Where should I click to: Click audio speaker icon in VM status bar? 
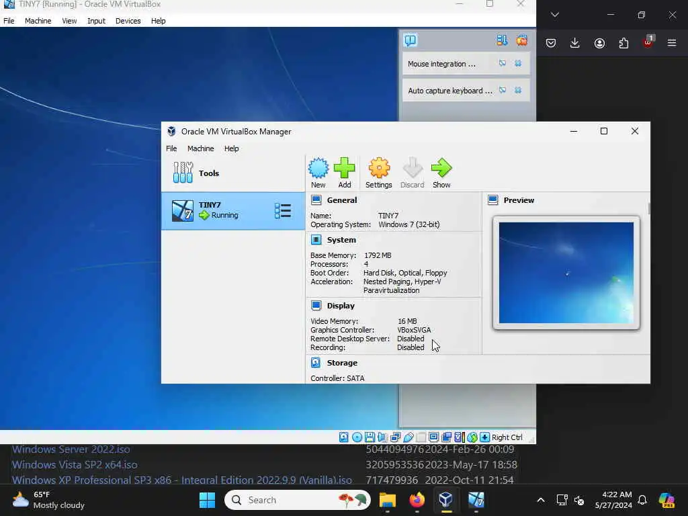tap(382, 437)
